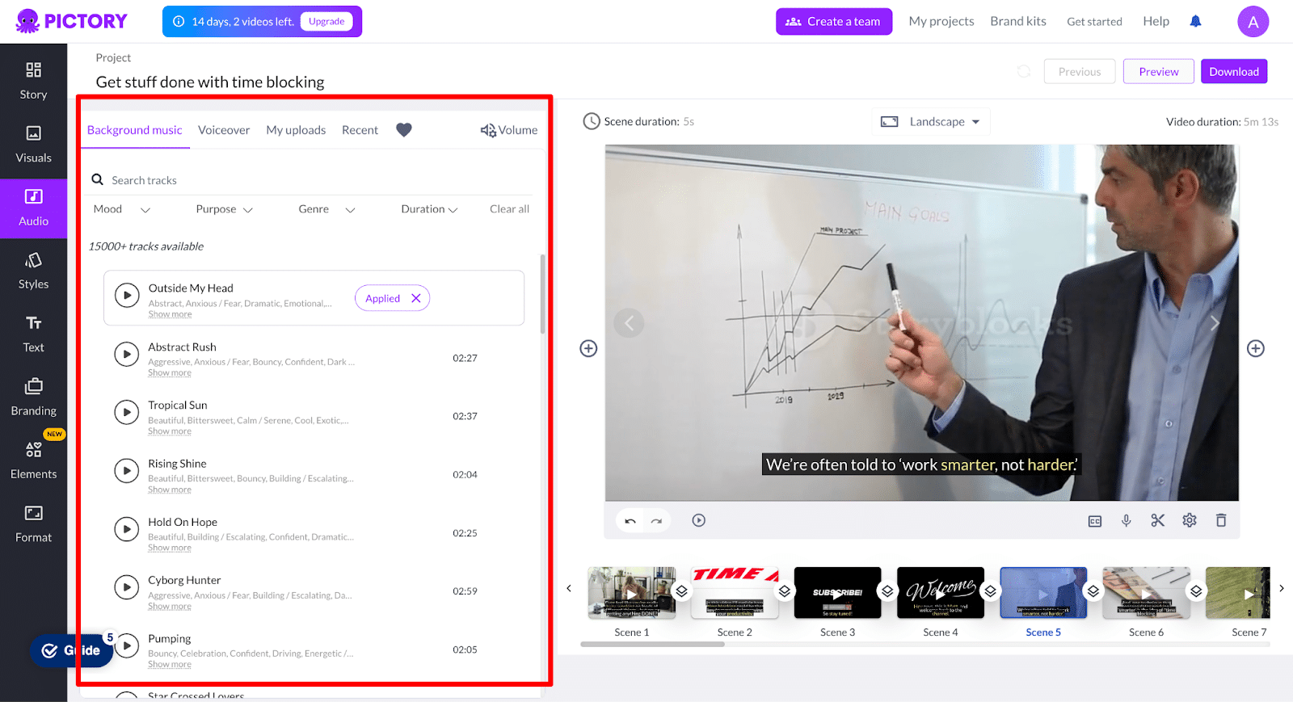Screen dimensions: 1293x702
Task: Expand the Genre filter dropdown
Action: click(326, 209)
